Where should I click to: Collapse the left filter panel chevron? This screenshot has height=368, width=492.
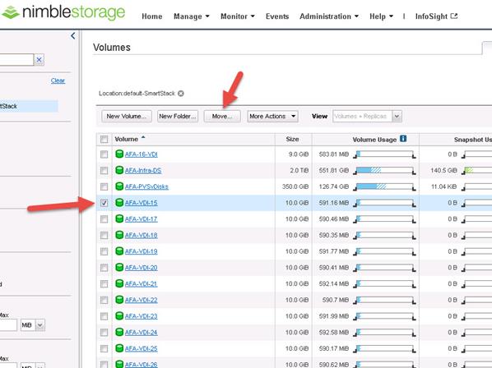pyautogui.click(x=73, y=35)
